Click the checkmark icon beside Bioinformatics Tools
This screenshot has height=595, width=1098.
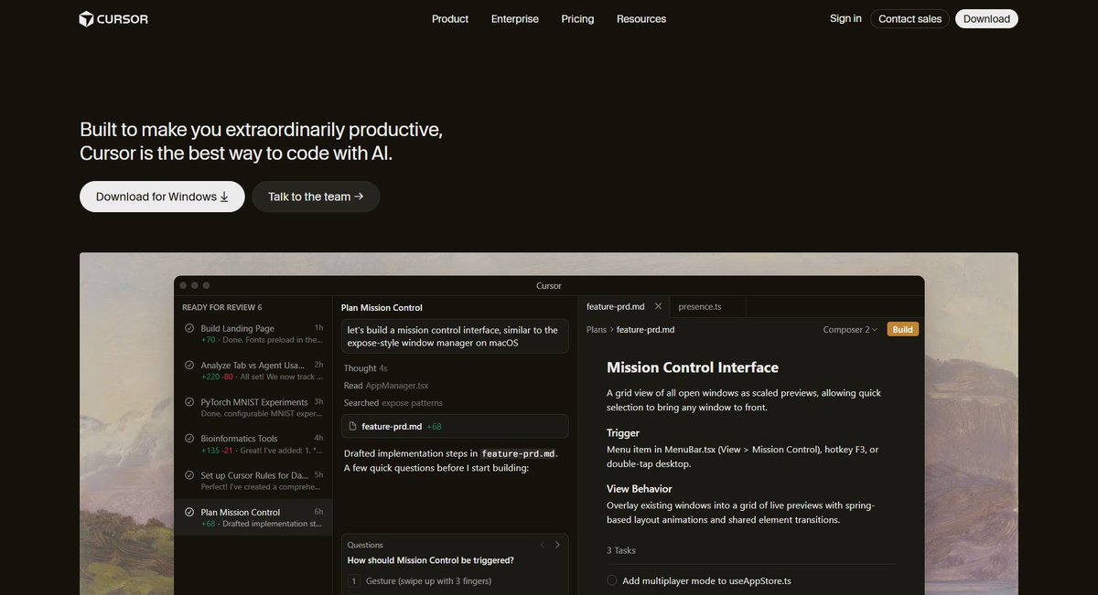point(189,439)
